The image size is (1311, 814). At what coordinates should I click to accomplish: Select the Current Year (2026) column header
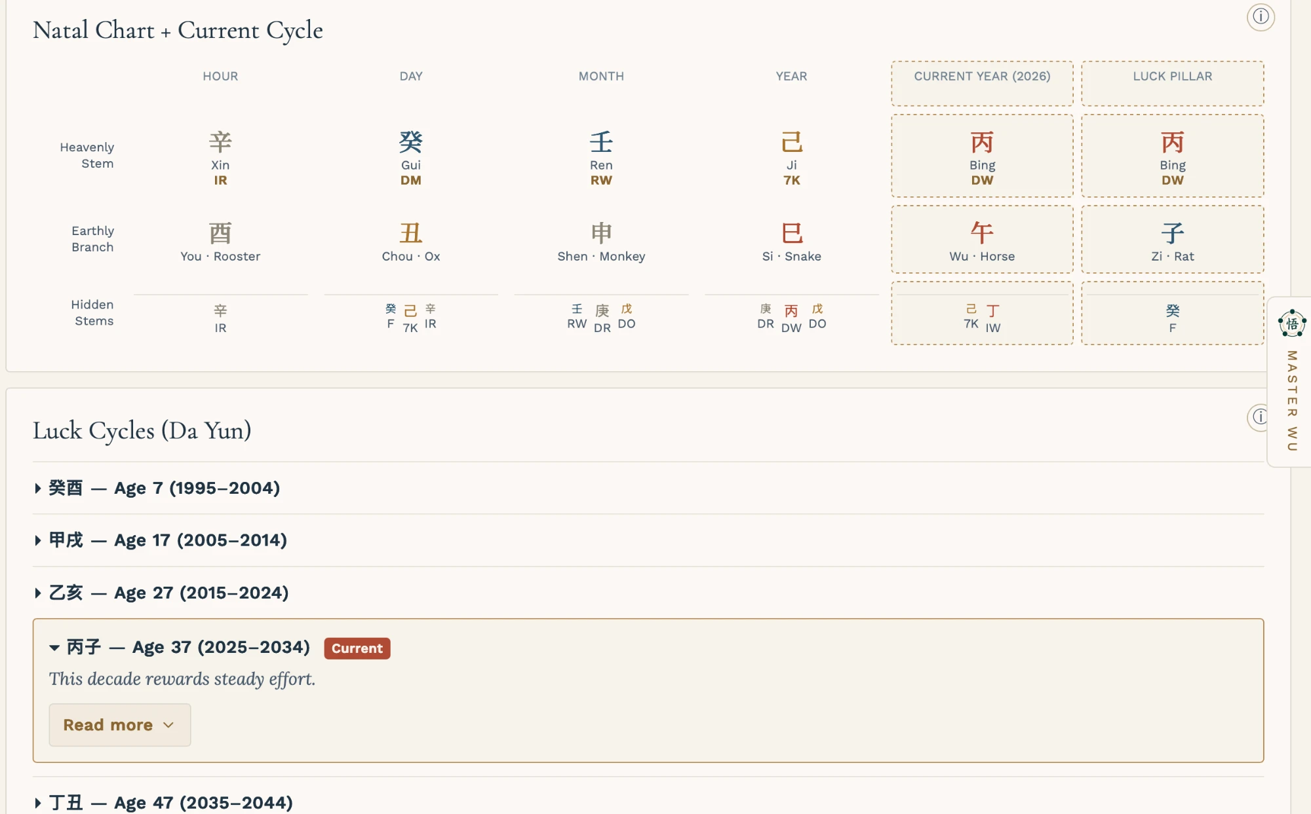coord(982,83)
